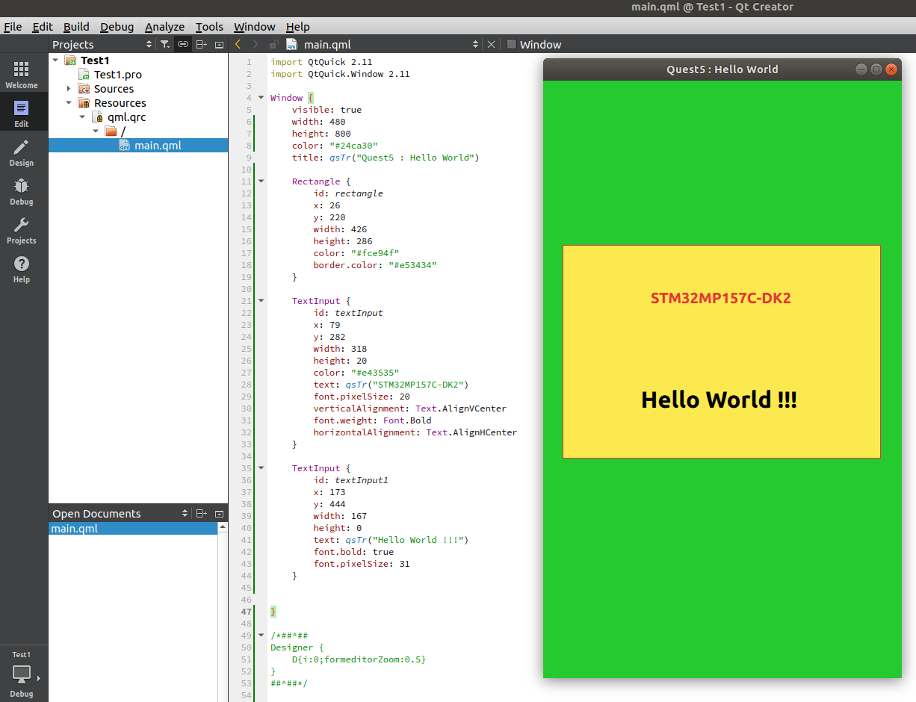Open the Help mode
This screenshot has width=916, height=702.
pos(22,269)
